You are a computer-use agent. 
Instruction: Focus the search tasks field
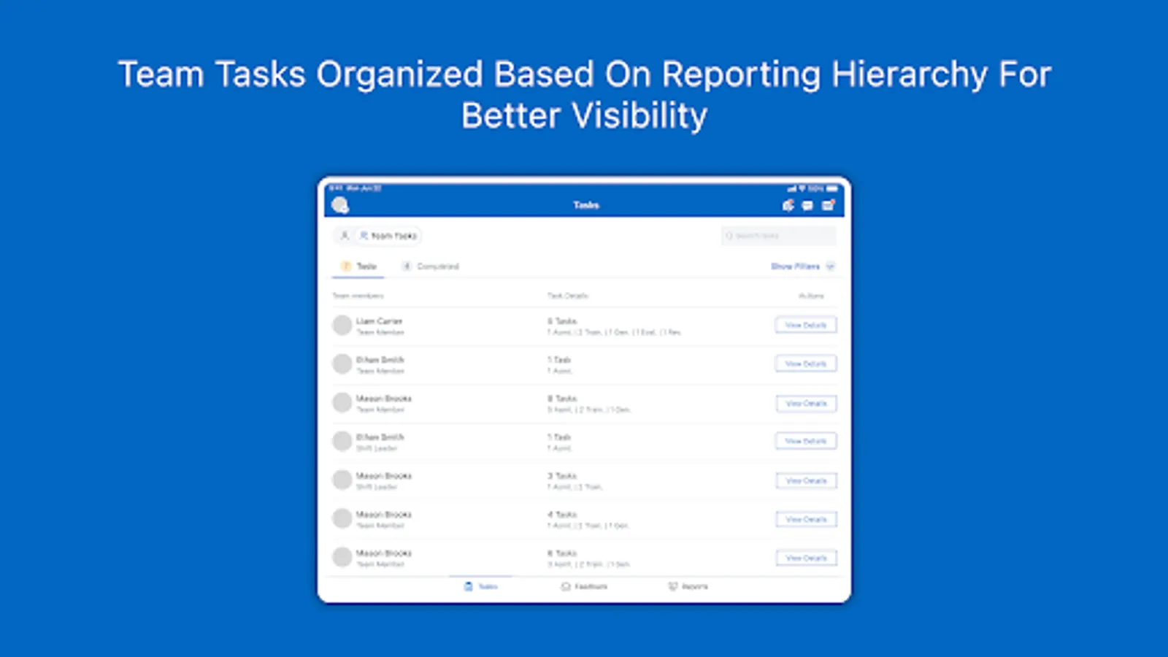pos(778,236)
